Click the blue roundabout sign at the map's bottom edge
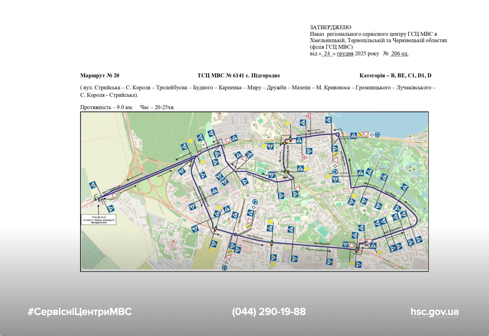Image resolution: width=489 pixels, height=336 pixels. 225,267
